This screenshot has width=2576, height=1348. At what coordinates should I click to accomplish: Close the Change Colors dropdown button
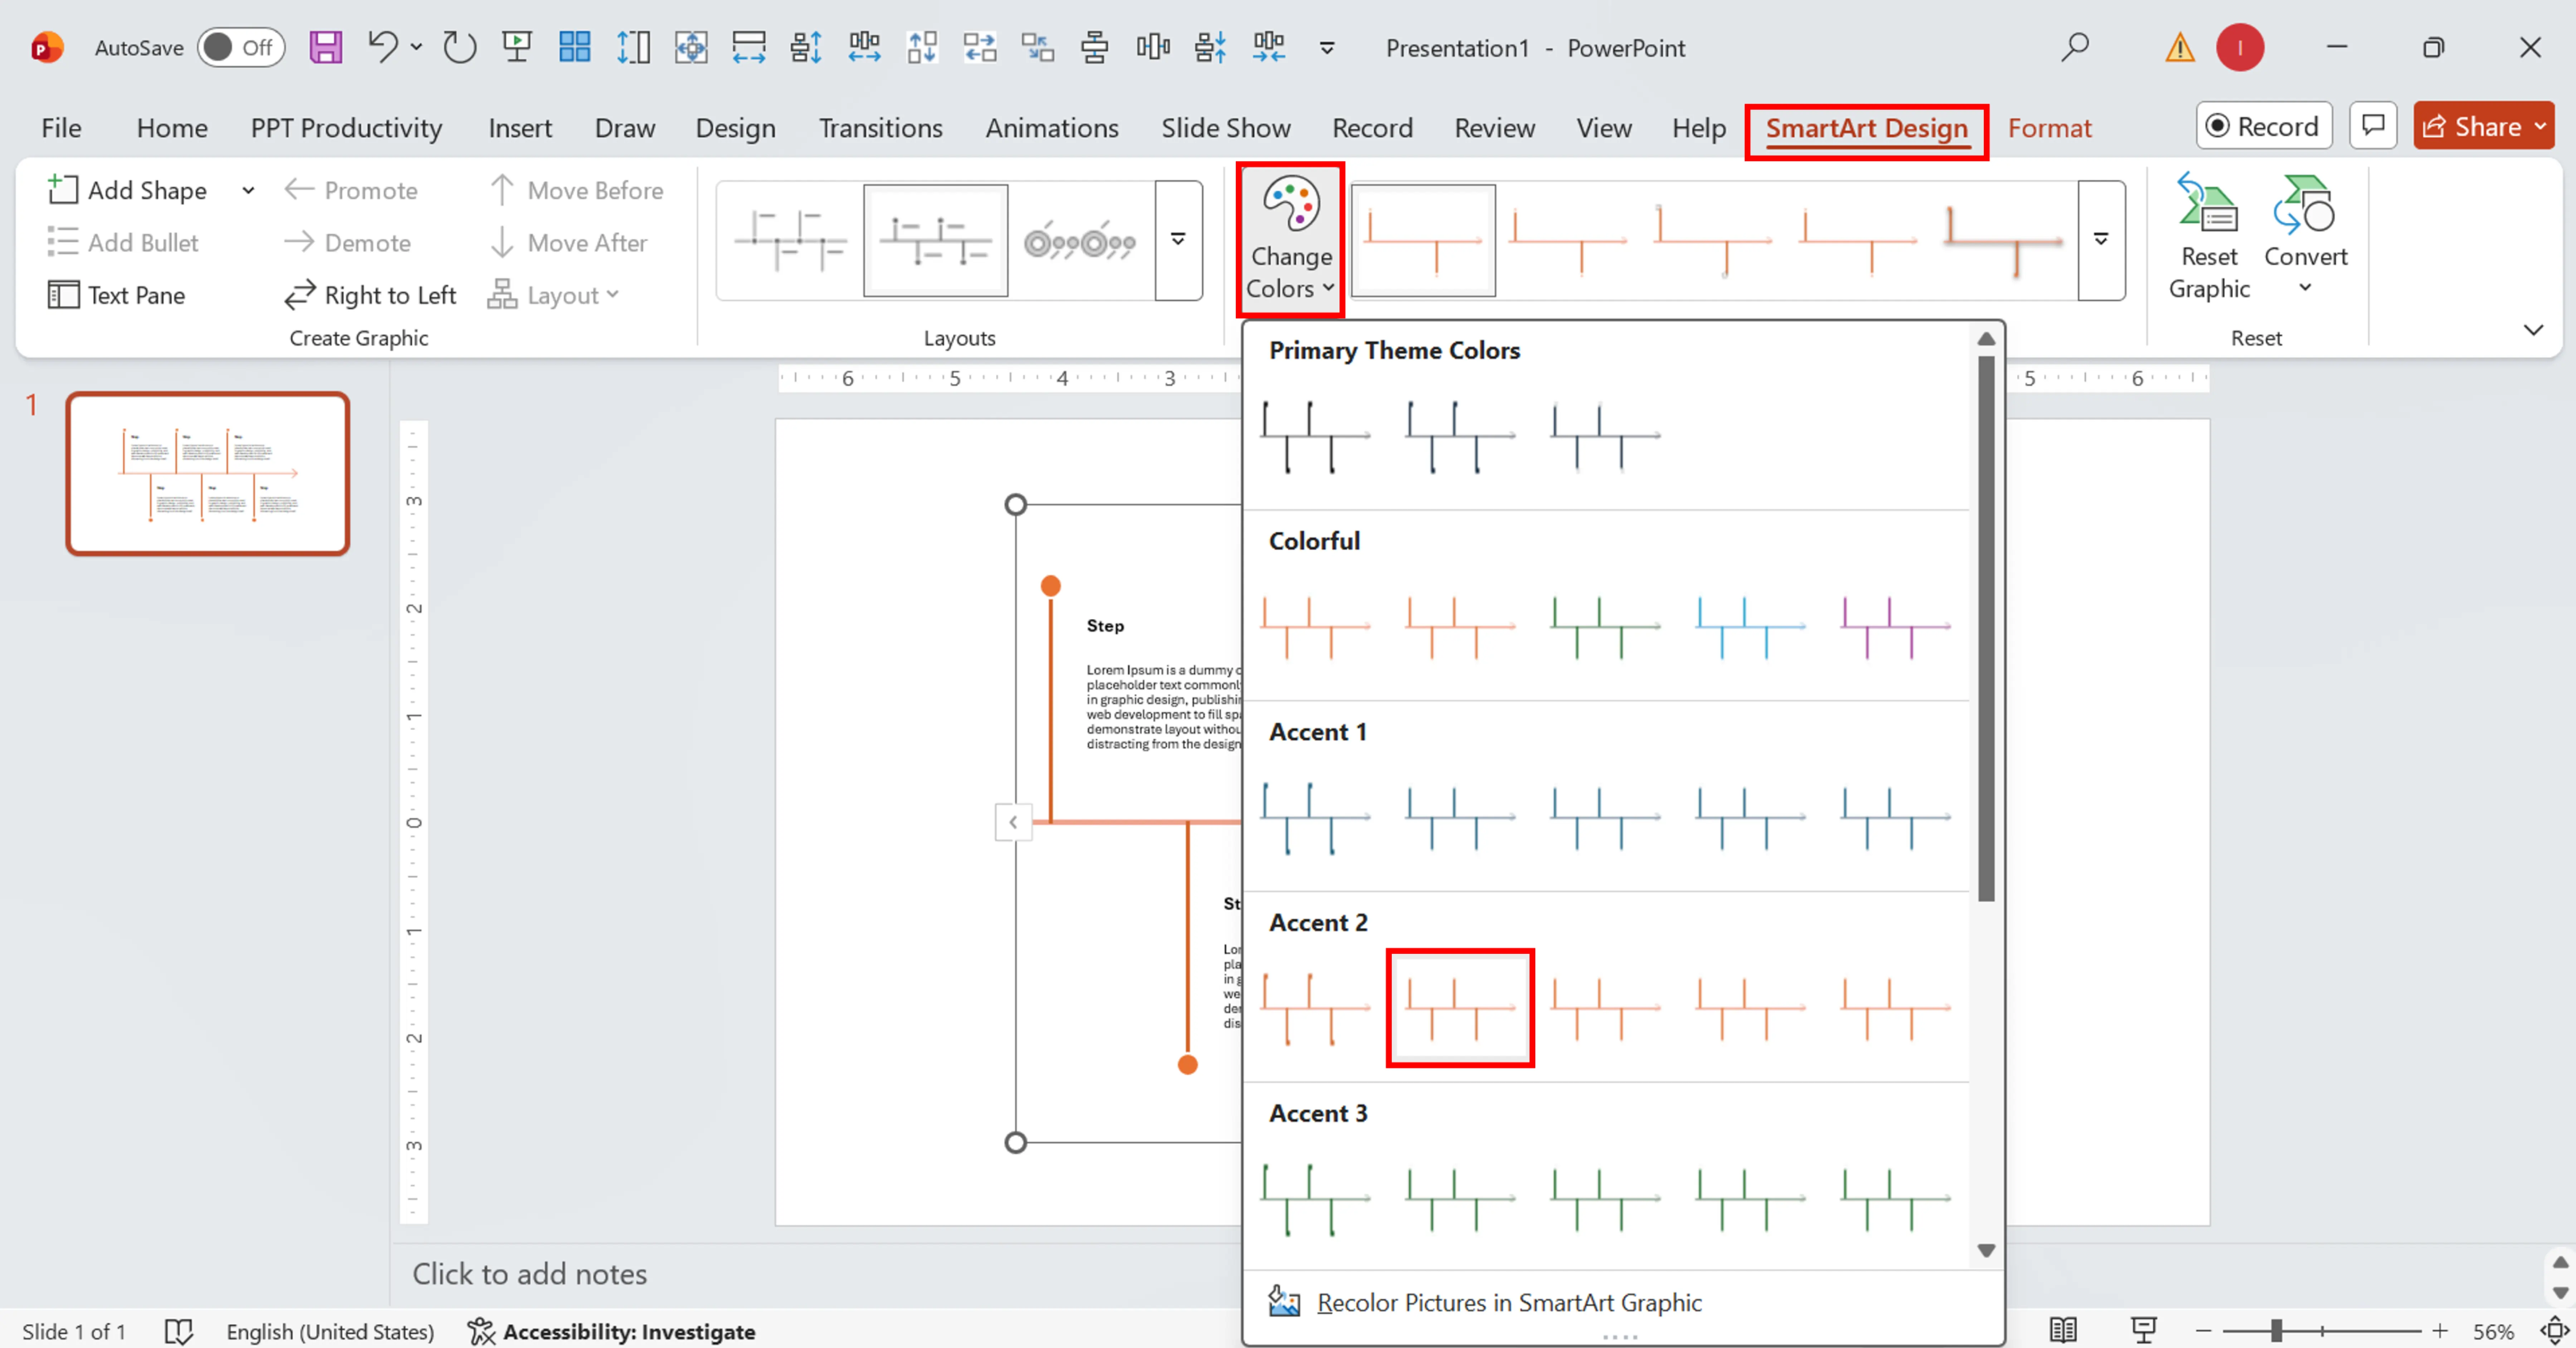[1290, 240]
